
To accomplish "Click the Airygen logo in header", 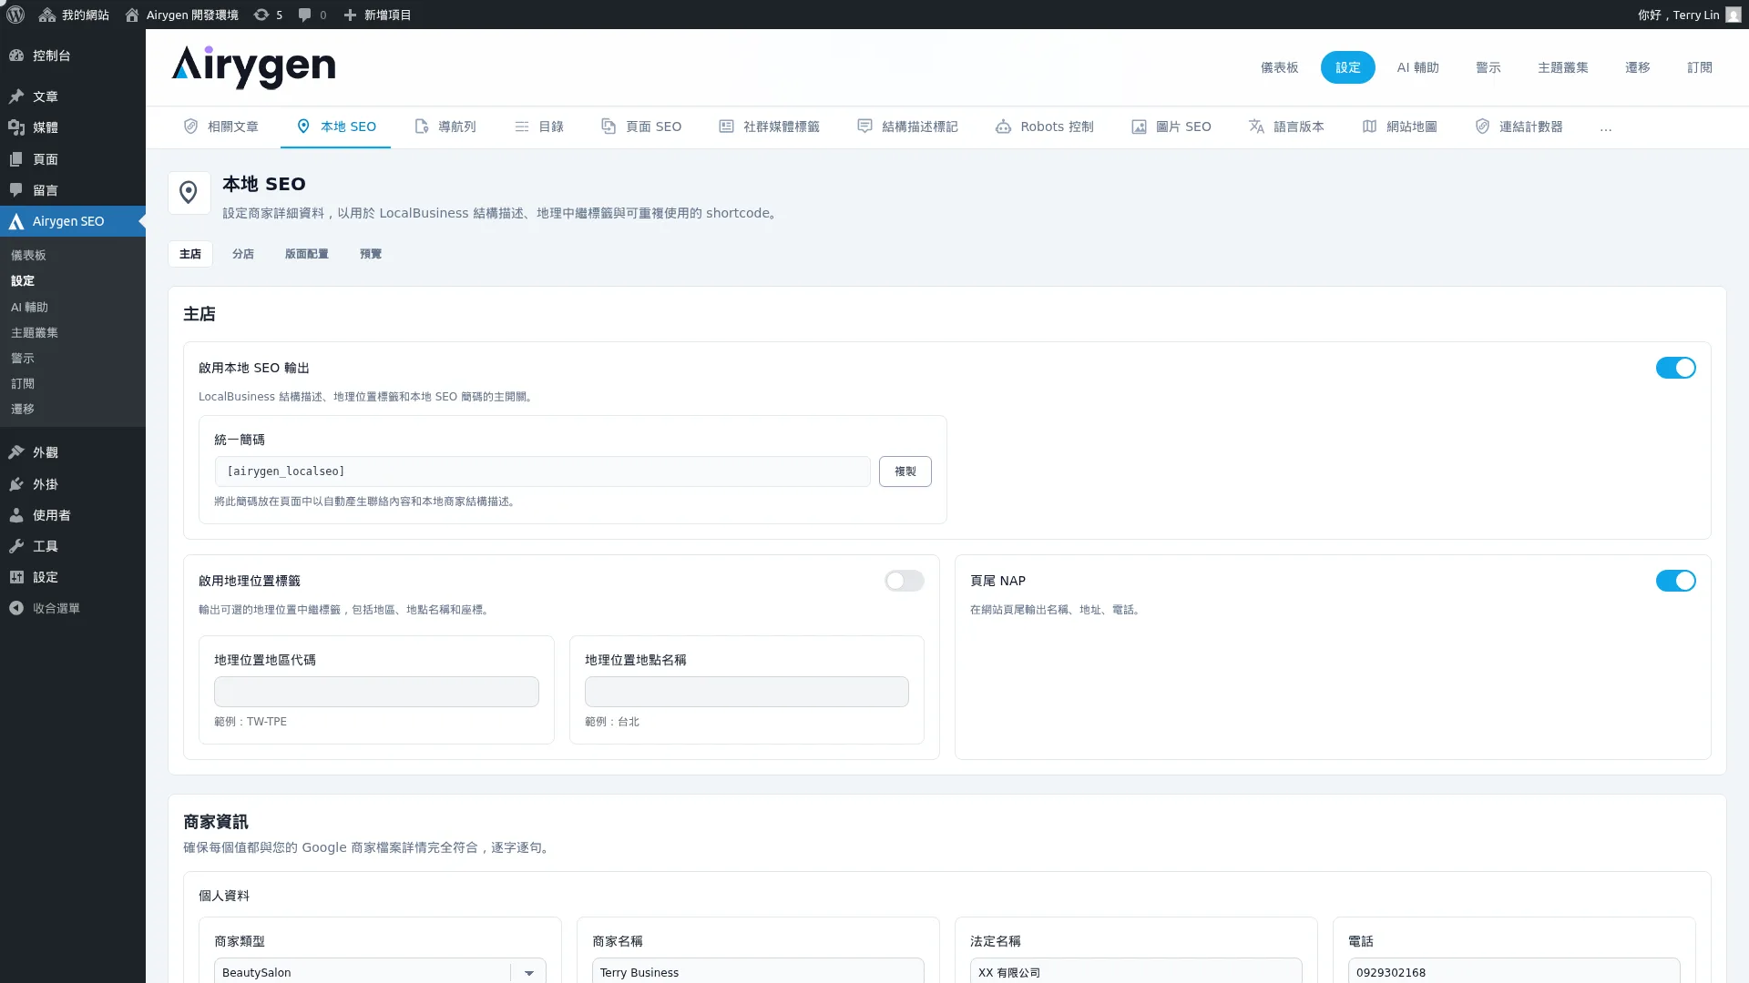I will tap(253, 67).
